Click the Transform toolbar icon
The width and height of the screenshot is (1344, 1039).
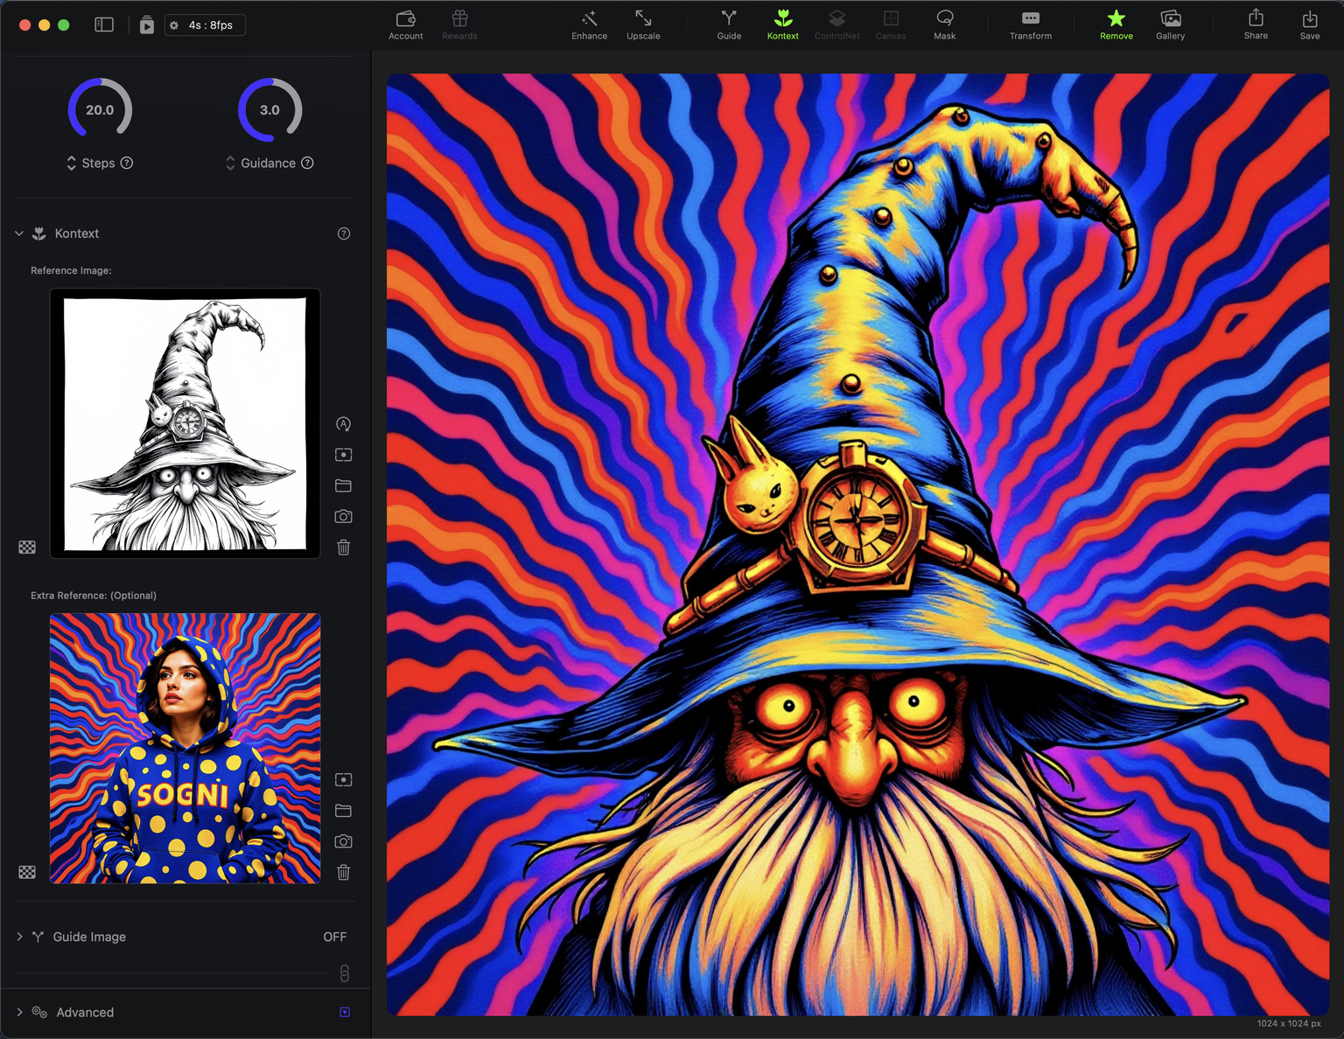(x=1030, y=24)
